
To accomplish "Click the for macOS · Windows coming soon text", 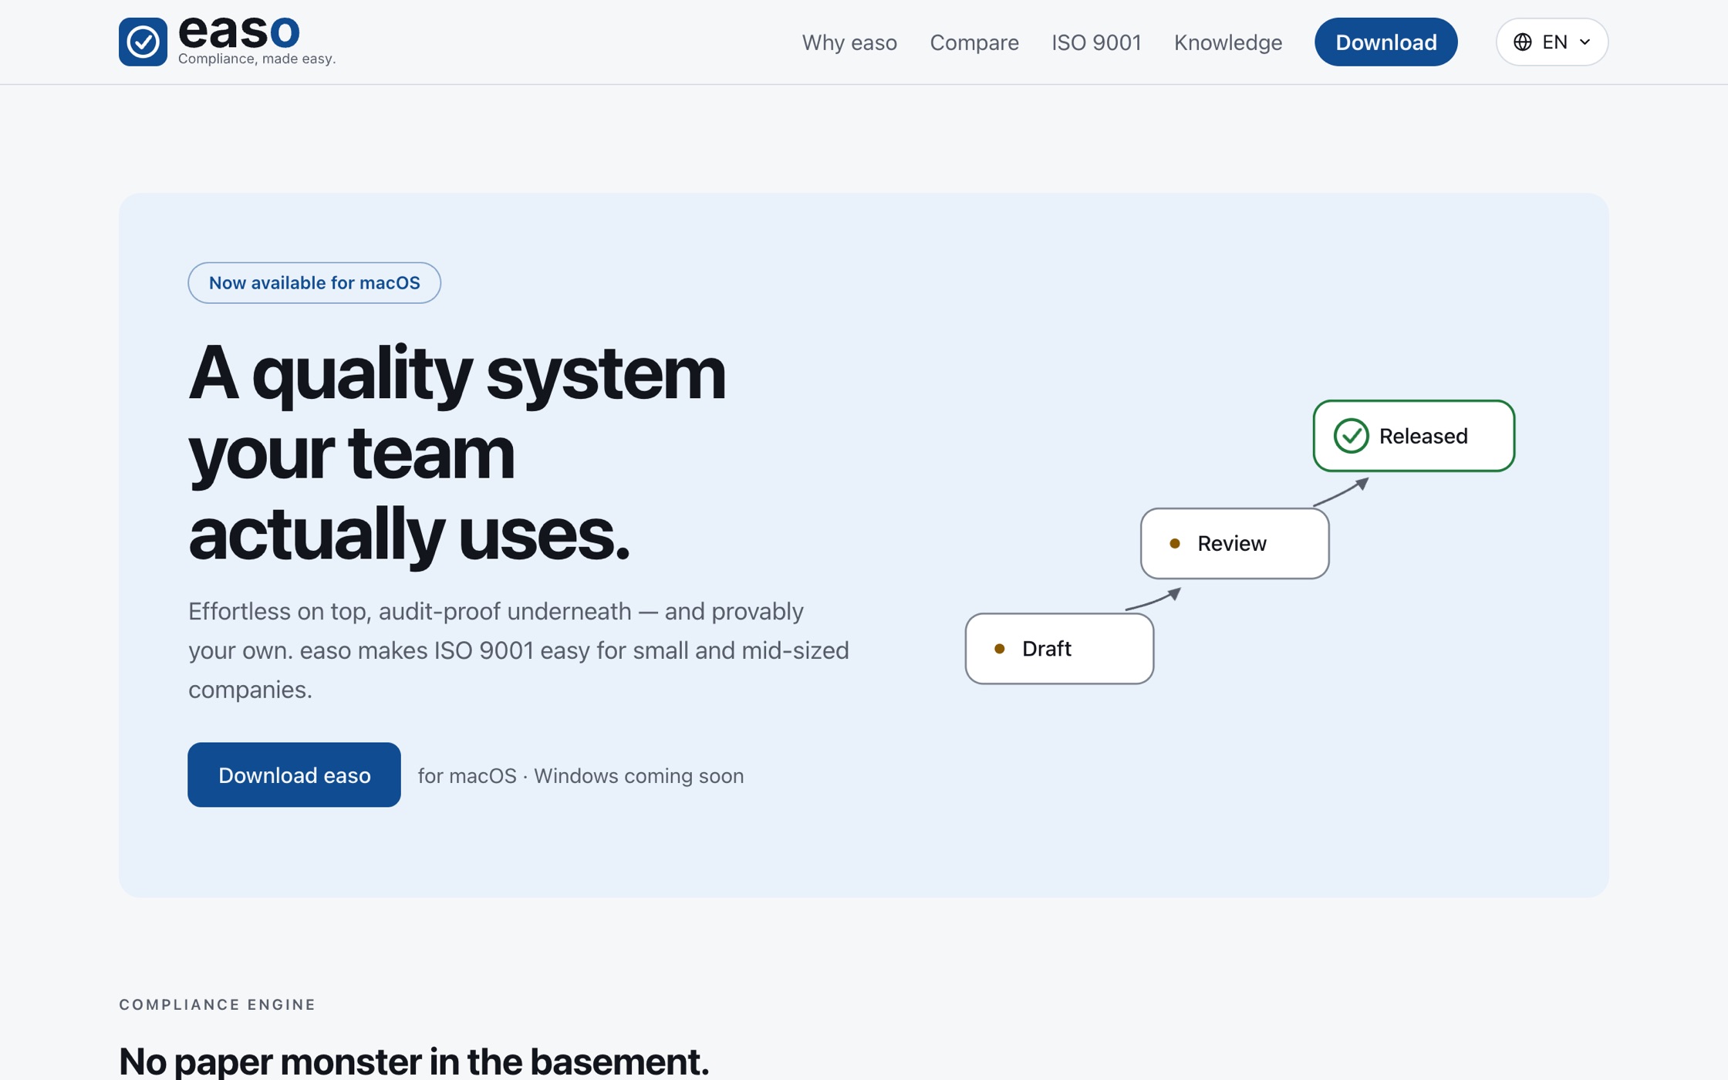I will tap(581, 775).
